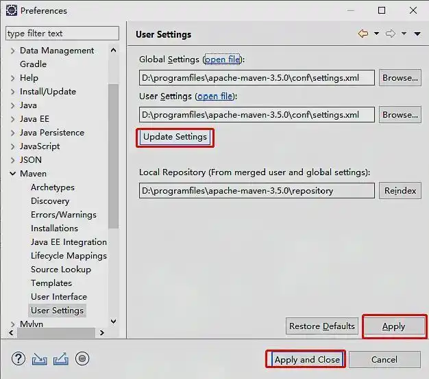Click the tree scroll right arrow
This screenshot has width=429, height=379.
pyautogui.click(x=102, y=333)
